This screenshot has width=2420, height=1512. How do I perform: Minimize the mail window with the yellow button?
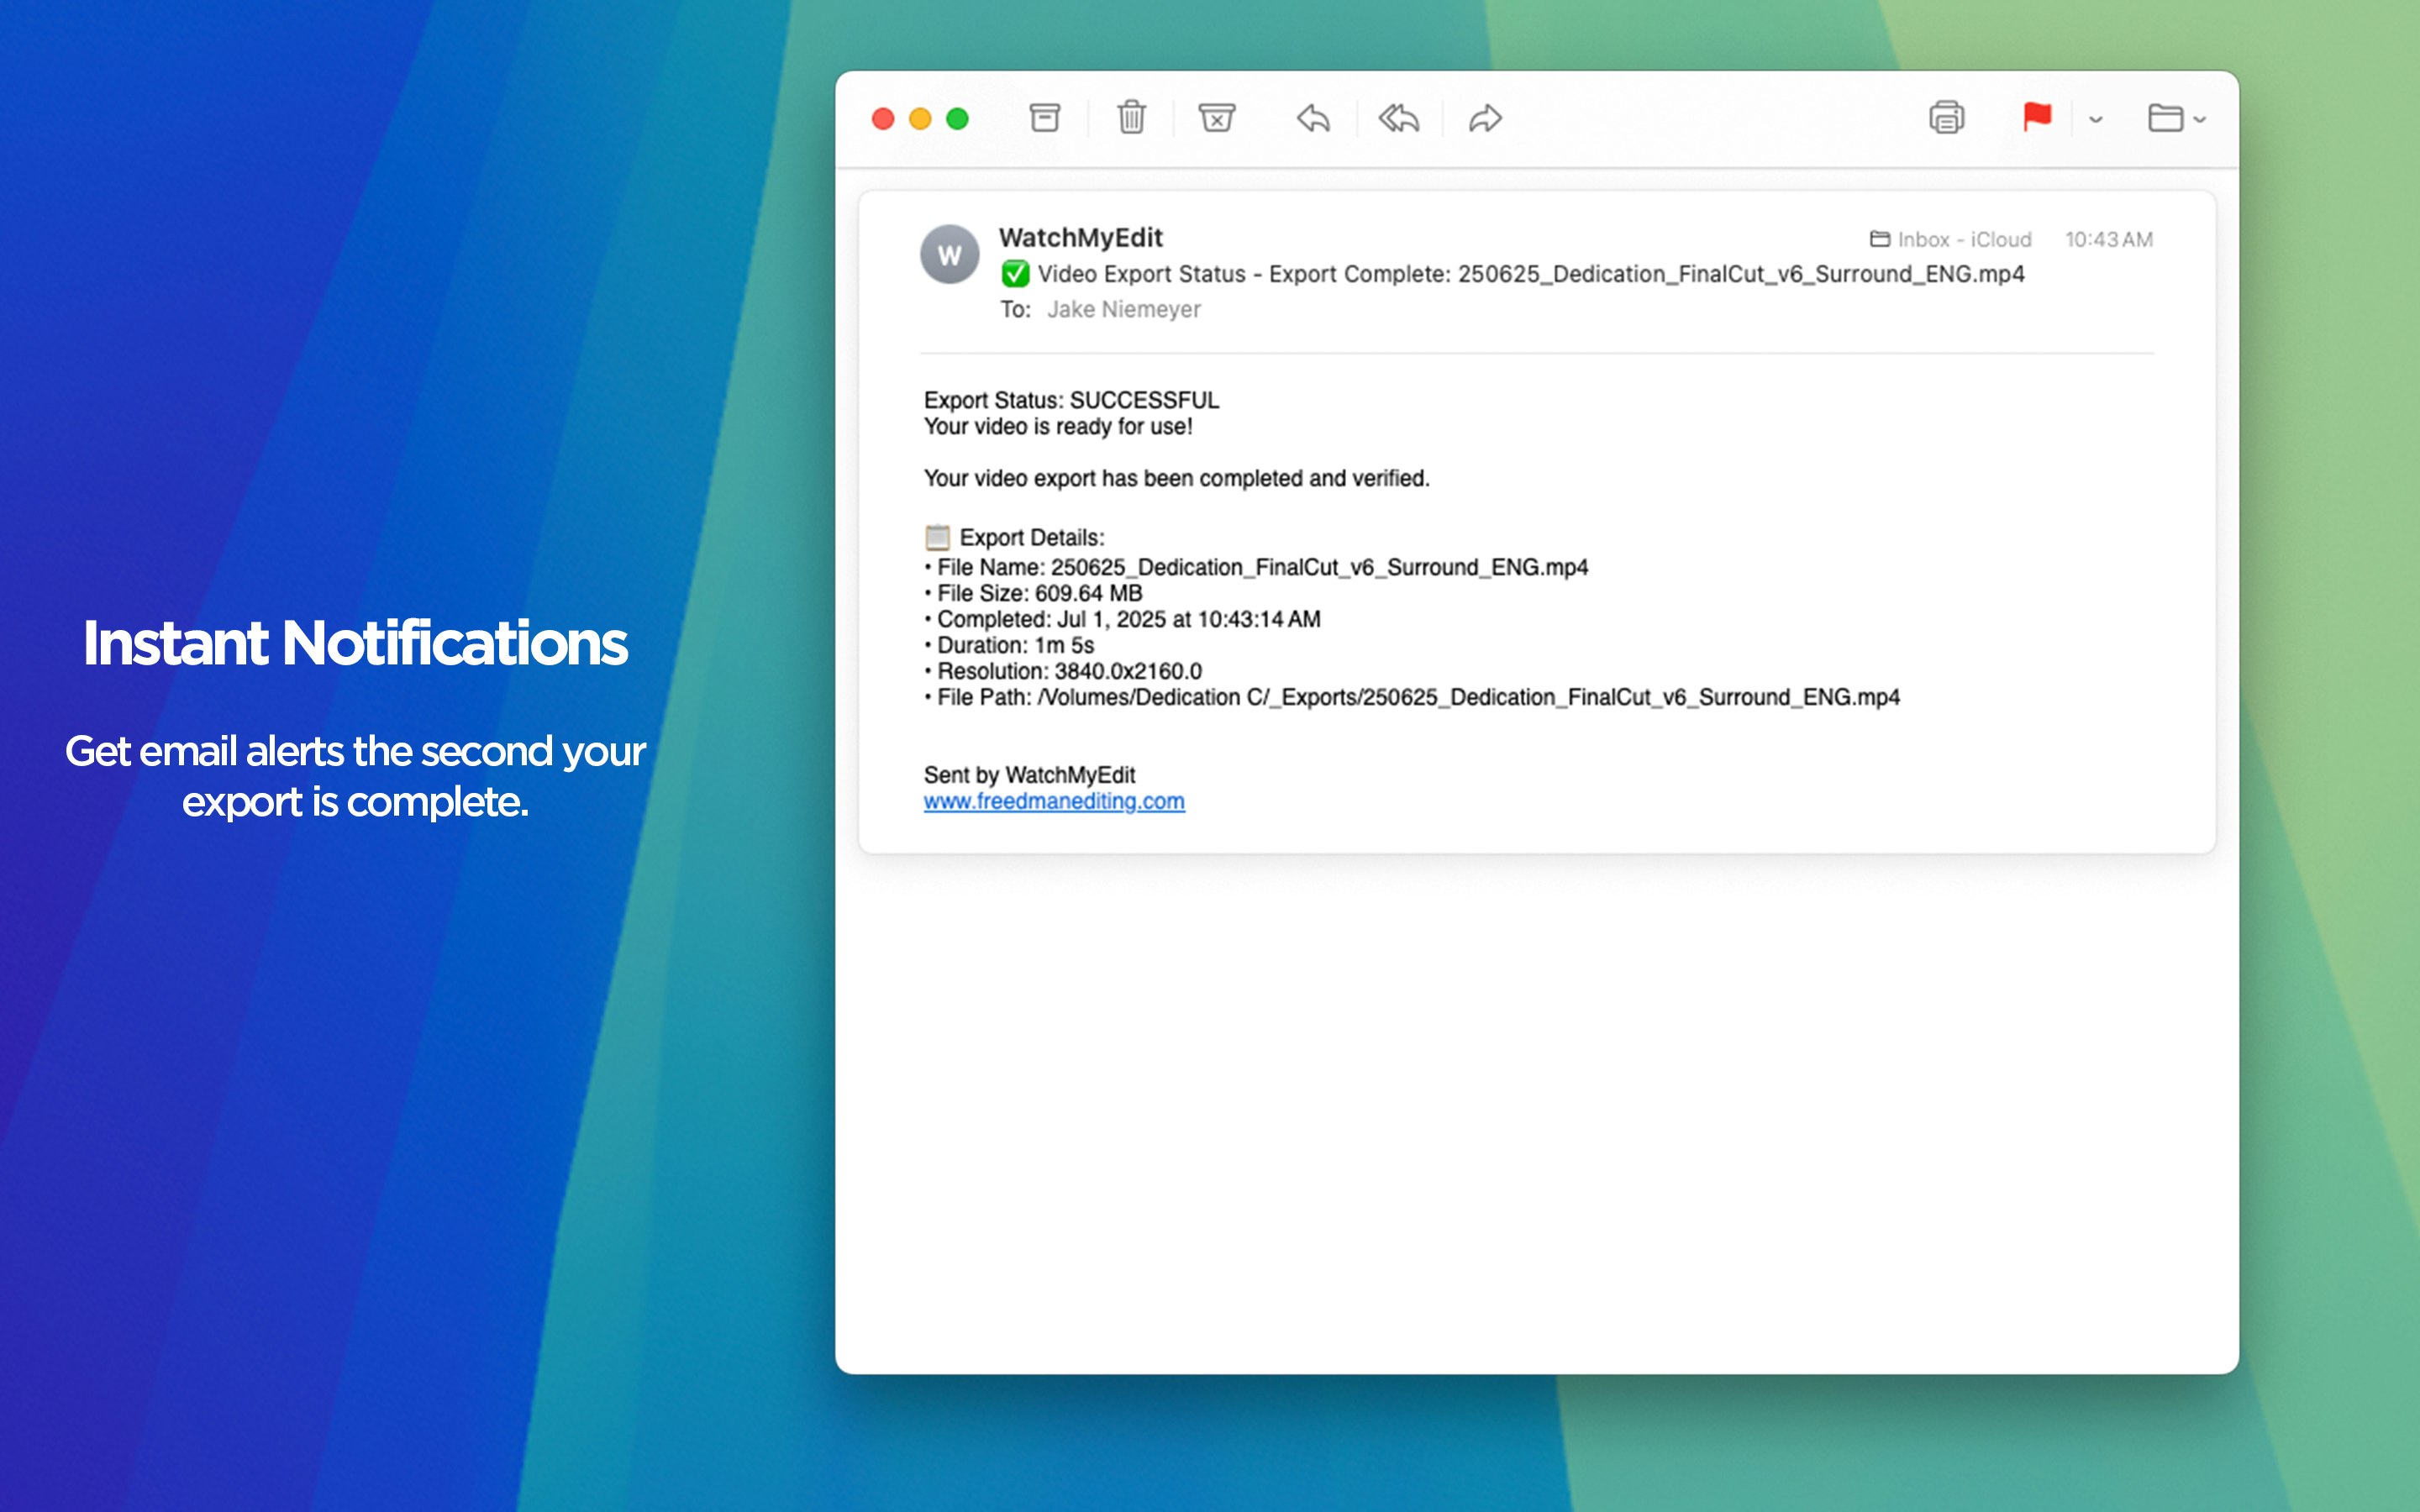pyautogui.click(x=920, y=119)
